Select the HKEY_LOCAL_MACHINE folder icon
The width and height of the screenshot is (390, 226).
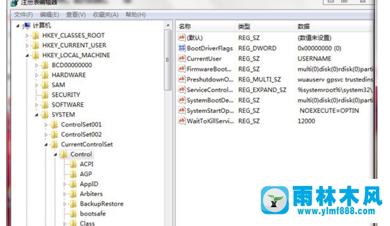36,55
